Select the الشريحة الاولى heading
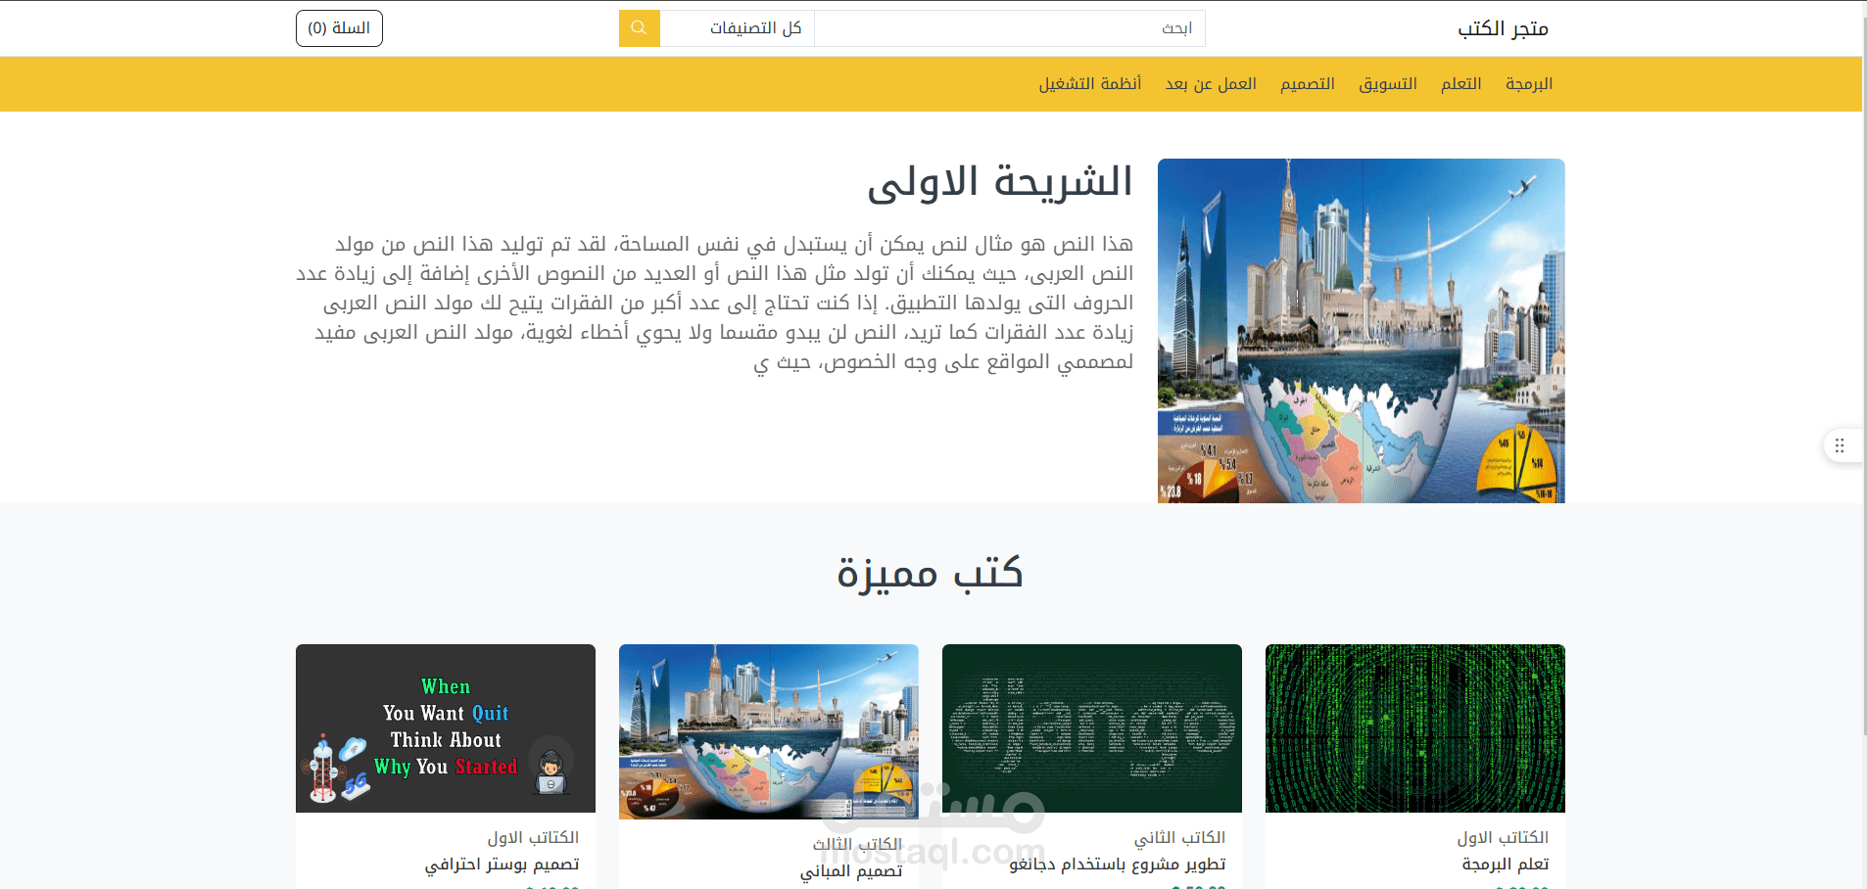The height and width of the screenshot is (889, 1867). (x=1000, y=182)
